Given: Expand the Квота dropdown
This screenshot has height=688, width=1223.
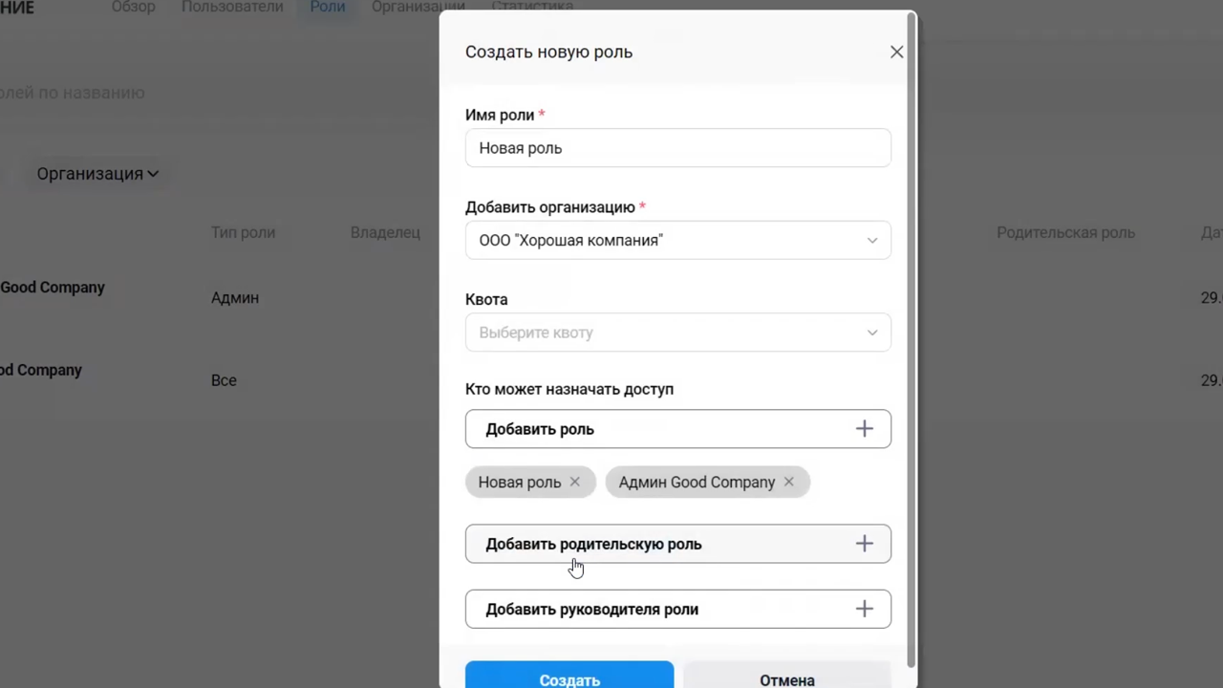Looking at the screenshot, I should pos(871,333).
